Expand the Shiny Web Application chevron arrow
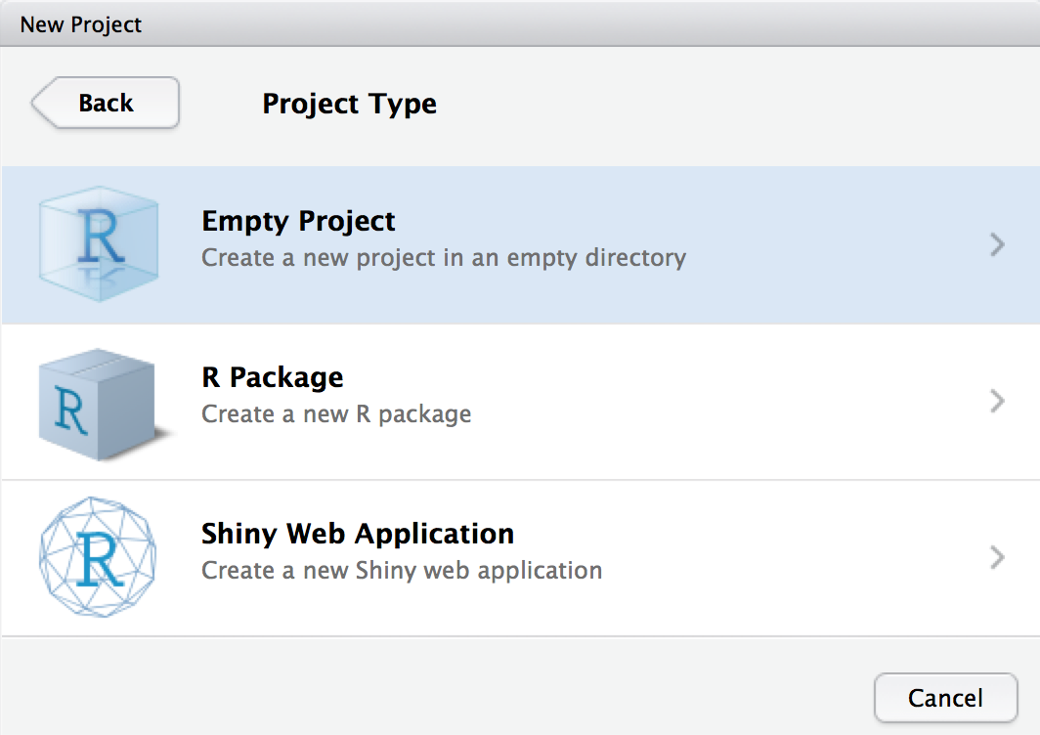1040x735 pixels. click(x=997, y=557)
